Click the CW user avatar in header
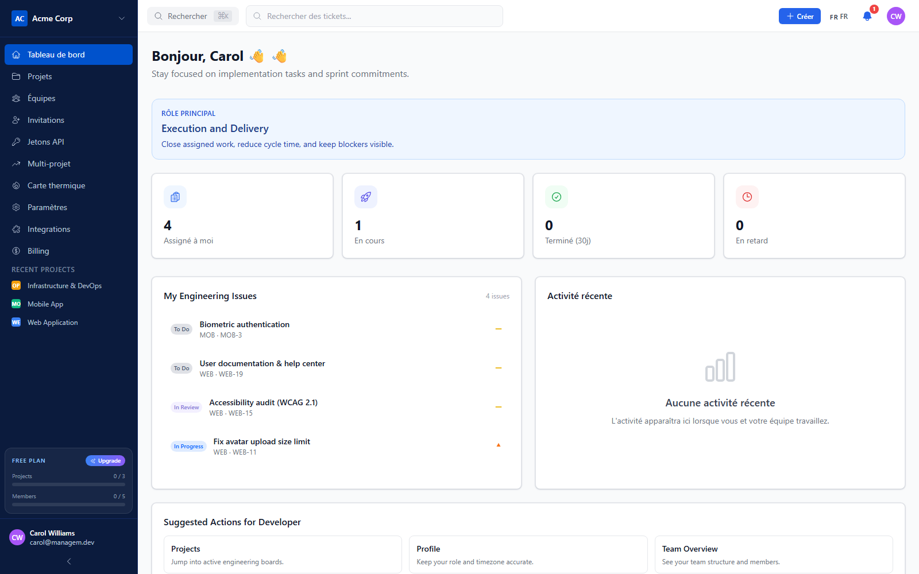Image resolution: width=919 pixels, height=574 pixels. pos(896,16)
